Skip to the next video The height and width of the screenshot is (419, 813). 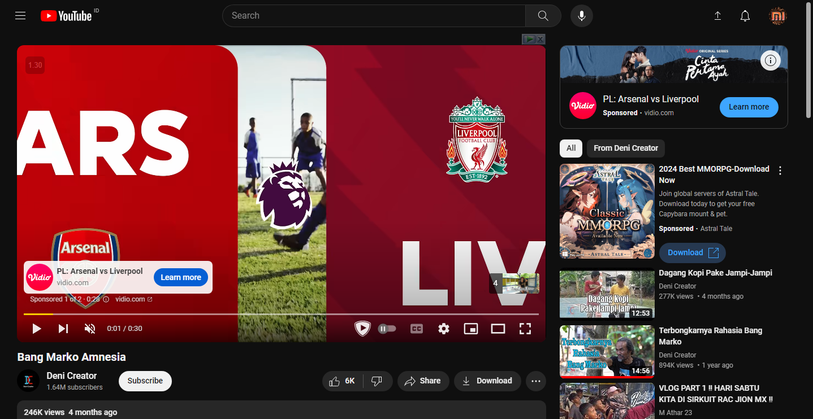click(63, 329)
